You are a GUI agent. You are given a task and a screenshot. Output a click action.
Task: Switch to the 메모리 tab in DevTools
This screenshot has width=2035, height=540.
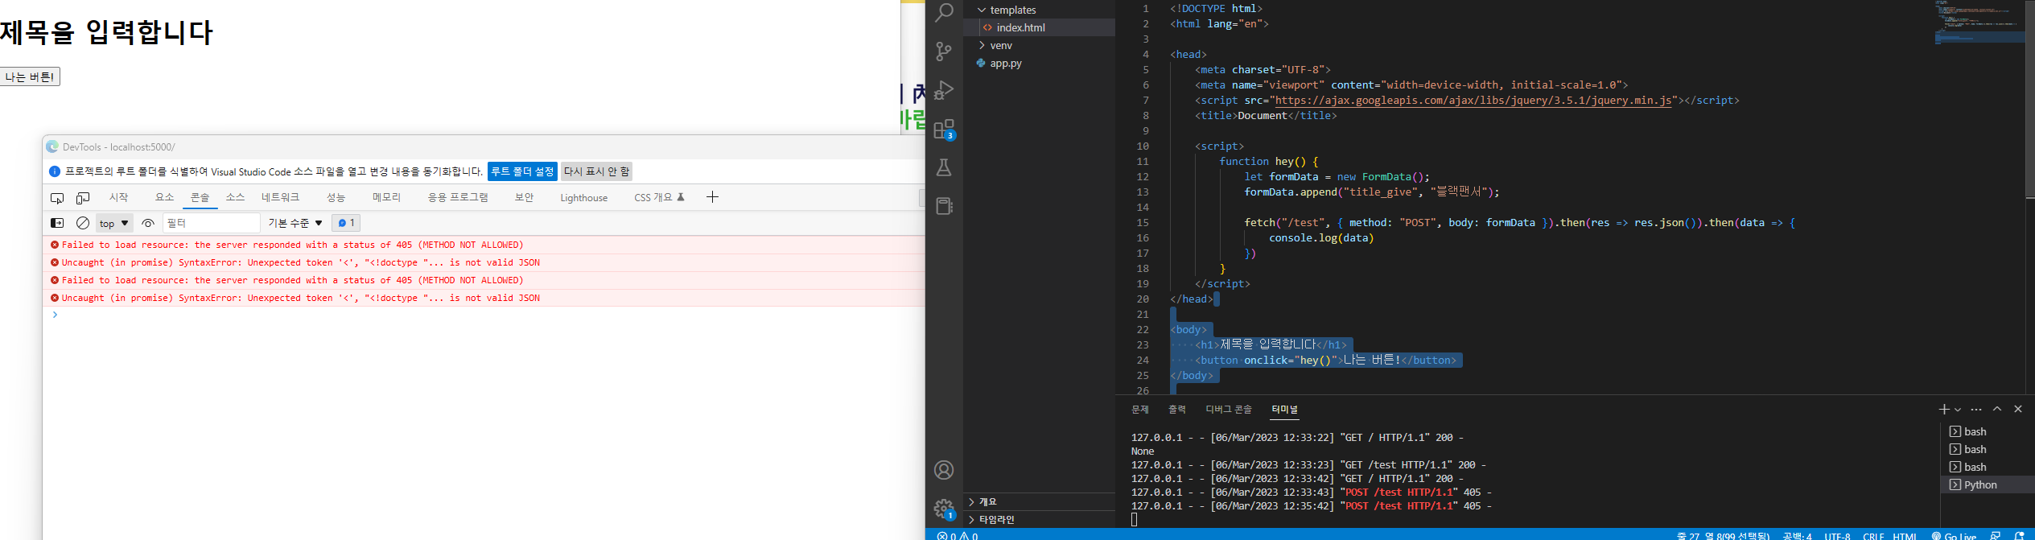pyautogui.click(x=386, y=197)
